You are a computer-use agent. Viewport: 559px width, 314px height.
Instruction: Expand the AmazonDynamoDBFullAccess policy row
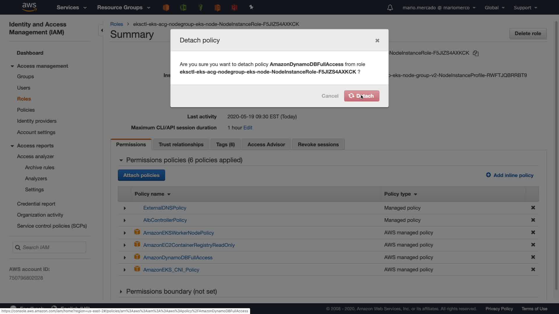[x=125, y=258]
